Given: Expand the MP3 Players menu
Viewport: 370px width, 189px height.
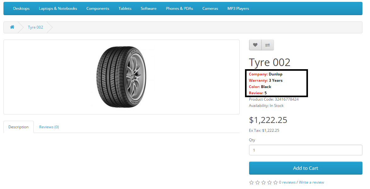Looking at the screenshot, I should (238, 8).
